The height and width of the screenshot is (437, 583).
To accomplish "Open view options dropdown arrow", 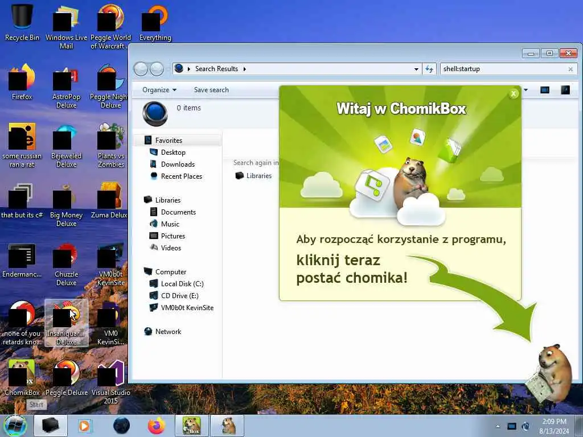I will coord(525,90).
